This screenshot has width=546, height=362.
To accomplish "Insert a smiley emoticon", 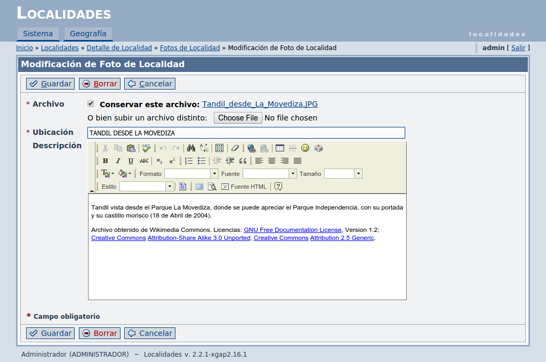I will pyautogui.click(x=305, y=148).
